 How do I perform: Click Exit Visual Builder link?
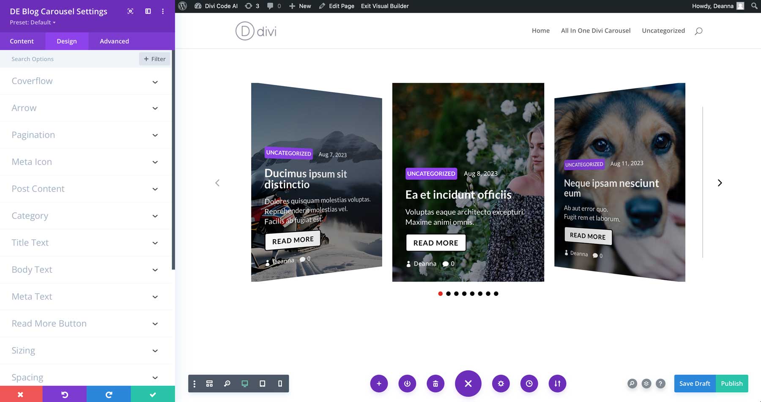[x=385, y=6]
